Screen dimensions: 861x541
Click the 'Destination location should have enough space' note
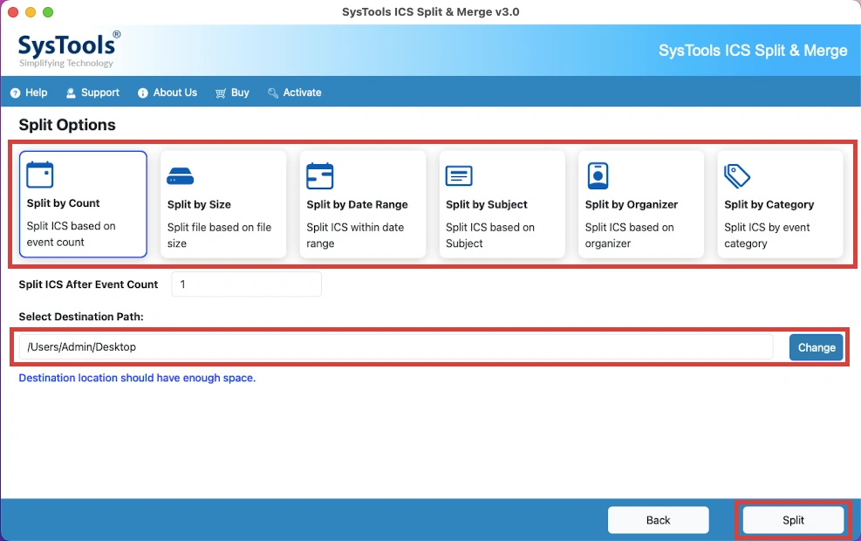[137, 378]
